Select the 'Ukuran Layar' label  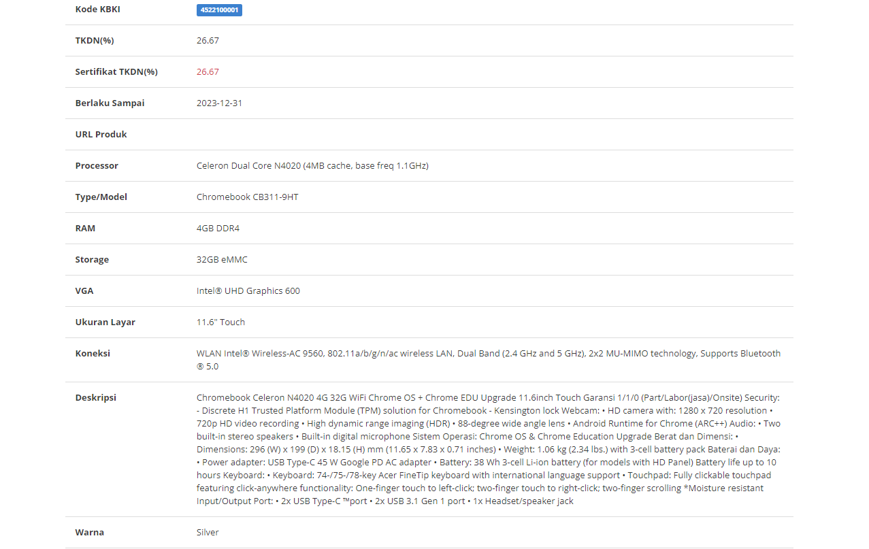click(105, 322)
